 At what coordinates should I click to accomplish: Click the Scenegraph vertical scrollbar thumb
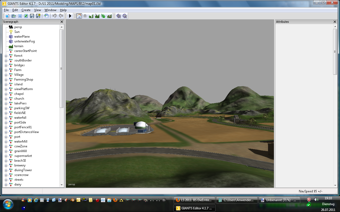pyautogui.click(x=62, y=69)
